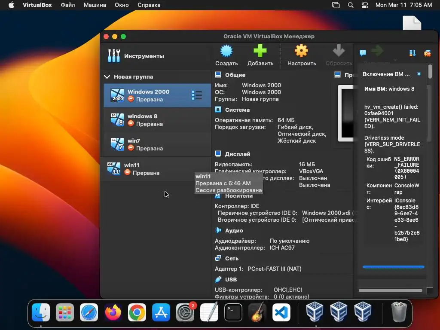Click the 'PCnet-FAST III (NAT)' adapter text

(275, 269)
